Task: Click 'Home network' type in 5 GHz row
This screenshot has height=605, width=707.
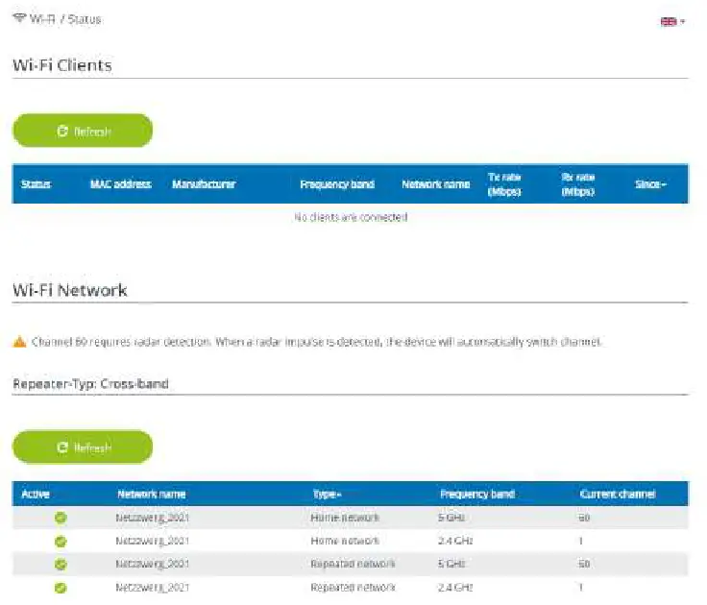Action: (x=345, y=518)
